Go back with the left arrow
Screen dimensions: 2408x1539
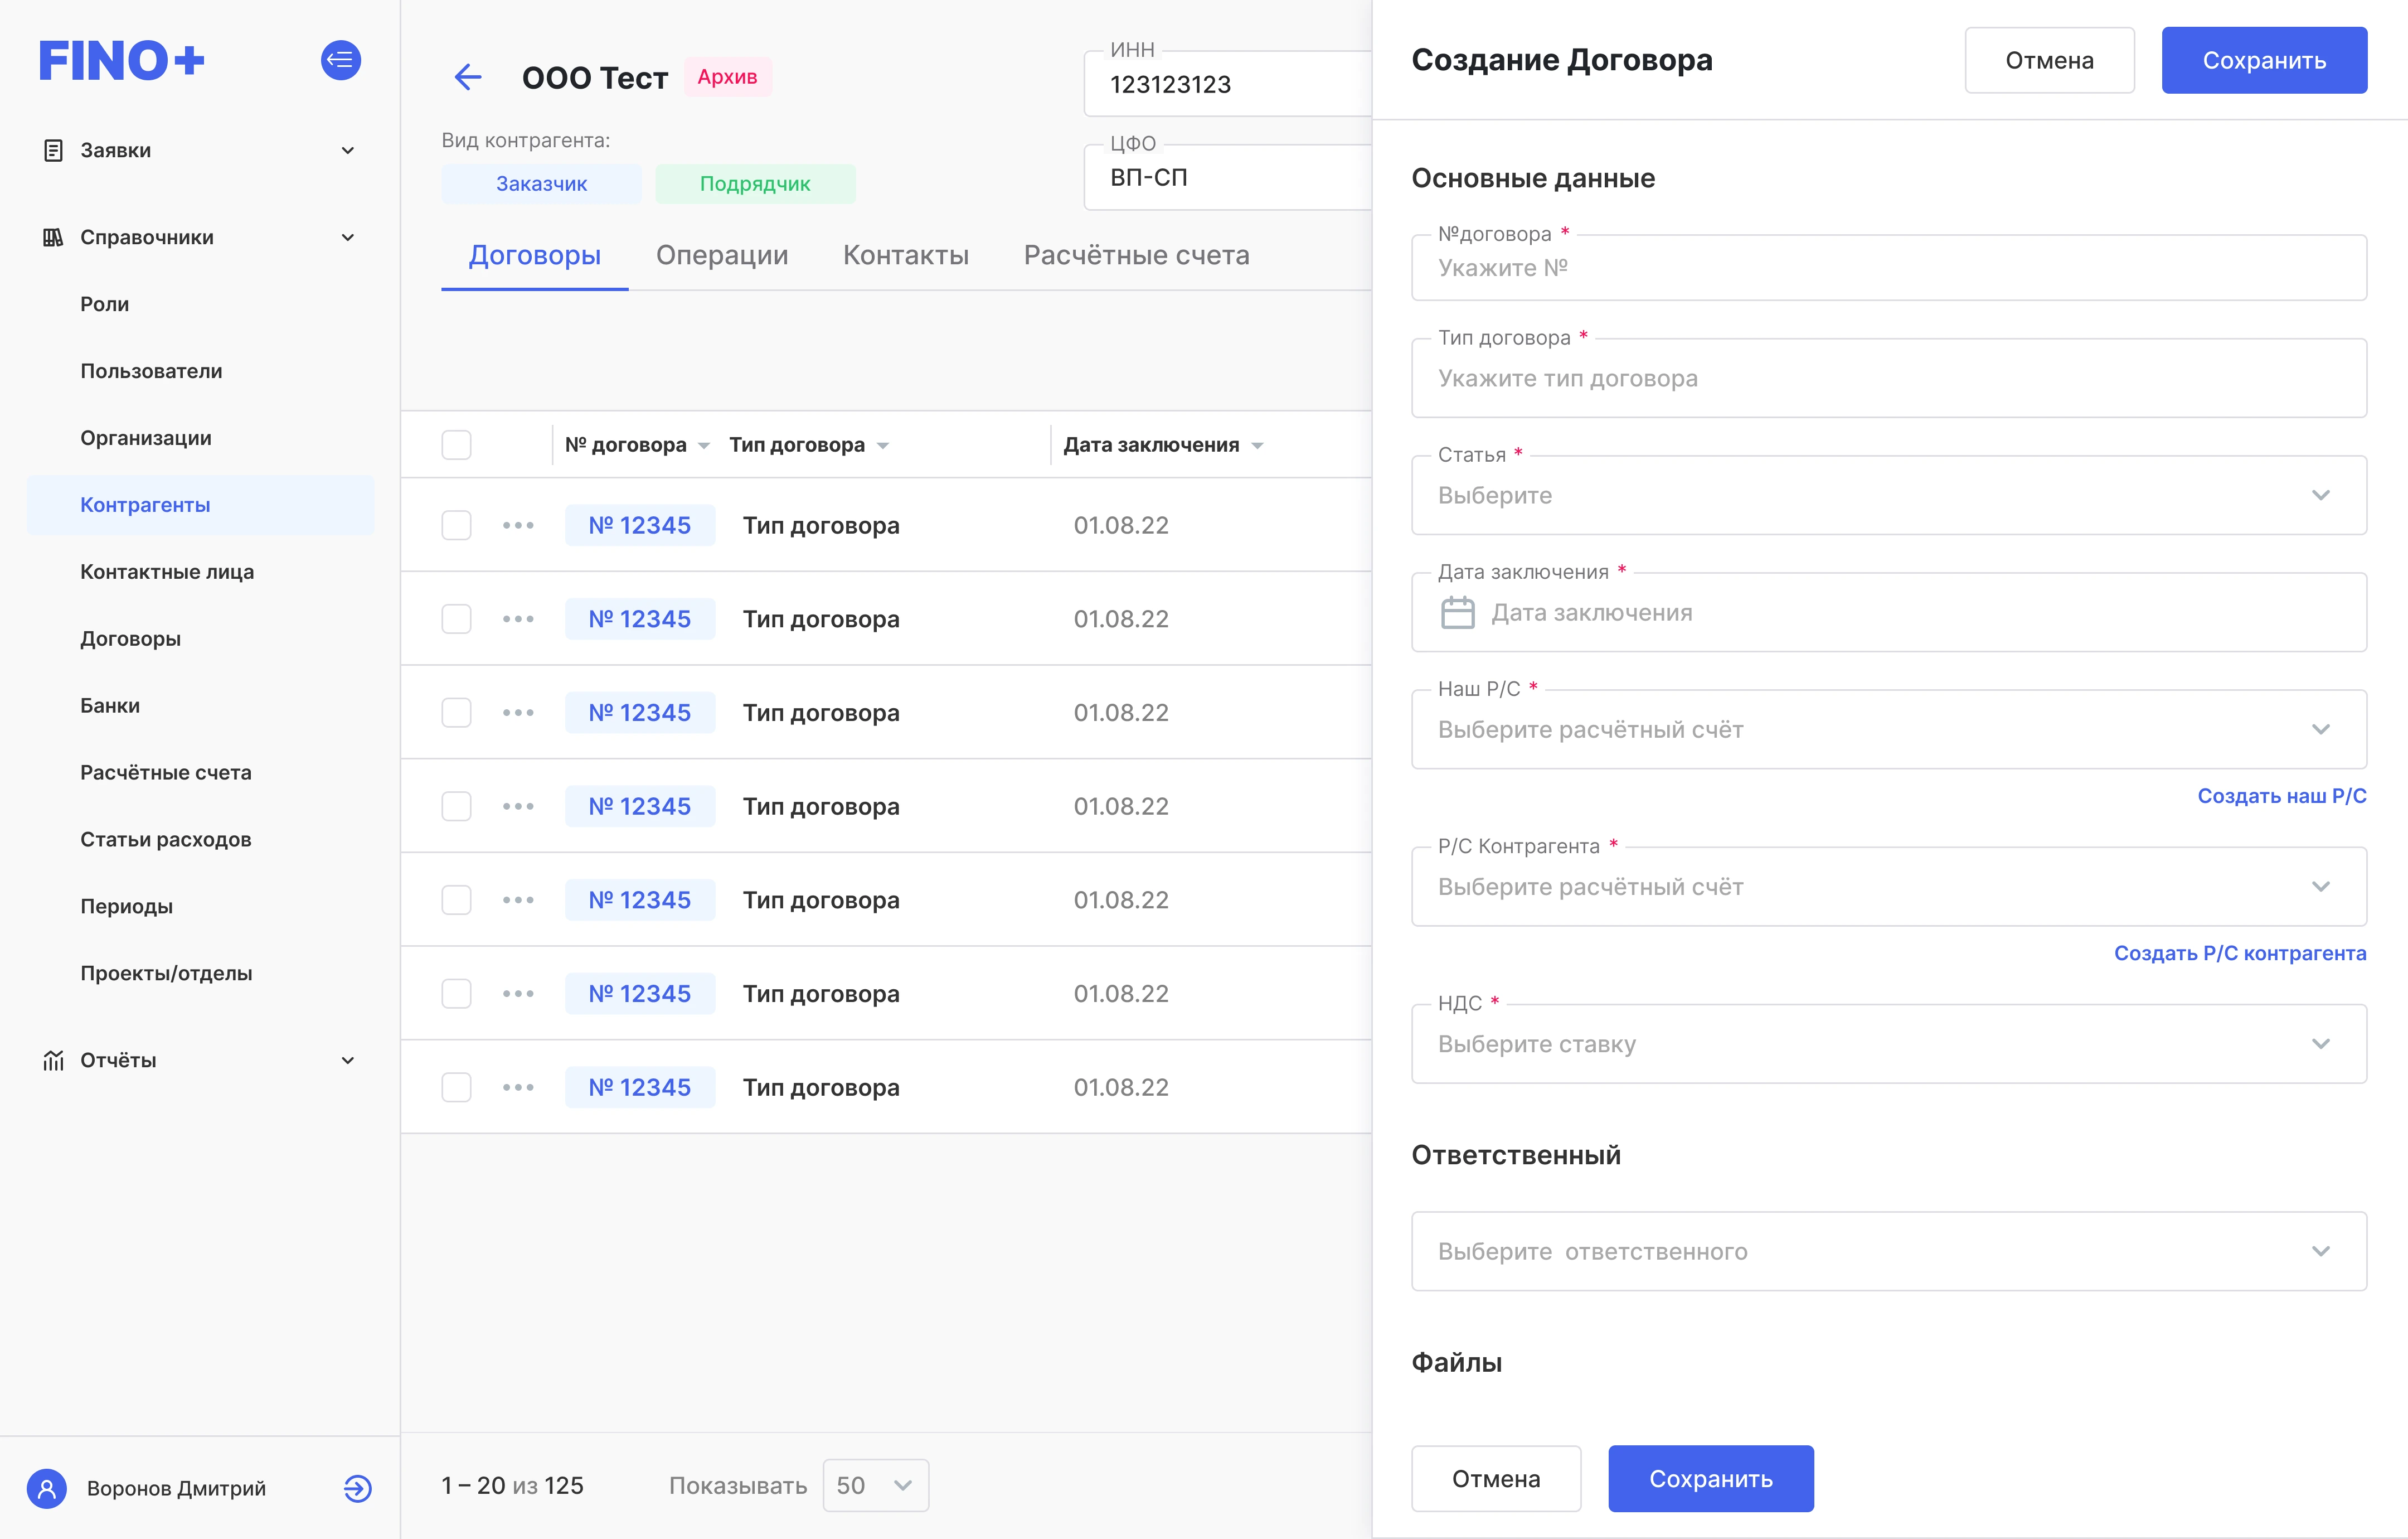tap(467, 77)
